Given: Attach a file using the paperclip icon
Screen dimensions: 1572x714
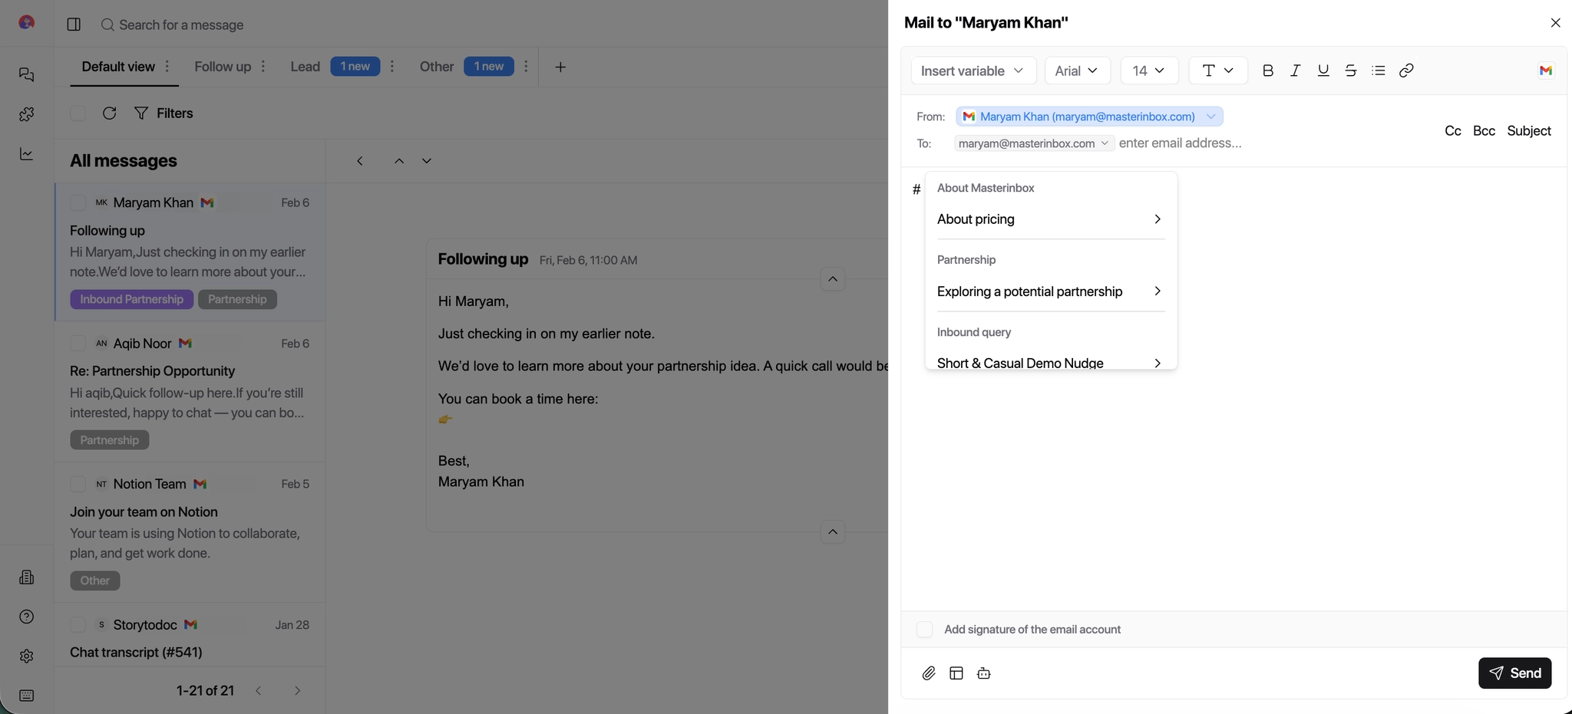Looking at the screenshot, I should pyautogui.click(x=928, y=673).
